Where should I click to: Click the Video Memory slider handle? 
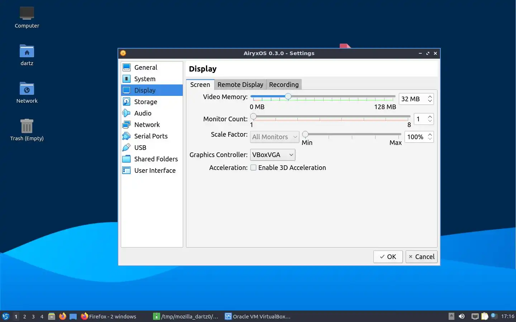(288, 96)
